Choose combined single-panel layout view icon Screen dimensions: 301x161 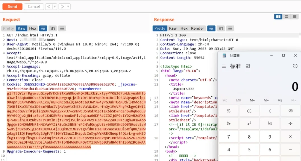click(295, 17)
